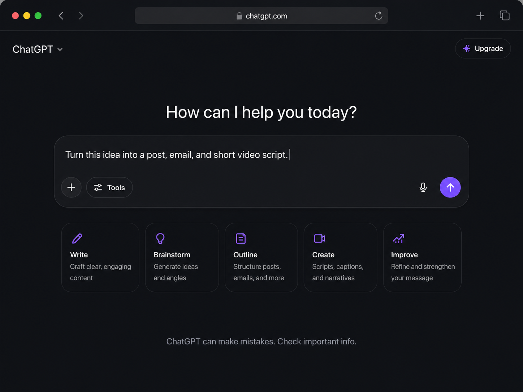Focus the chatgpt.com address bar
The width and height of the screenshot is (523, 392).
261,16
